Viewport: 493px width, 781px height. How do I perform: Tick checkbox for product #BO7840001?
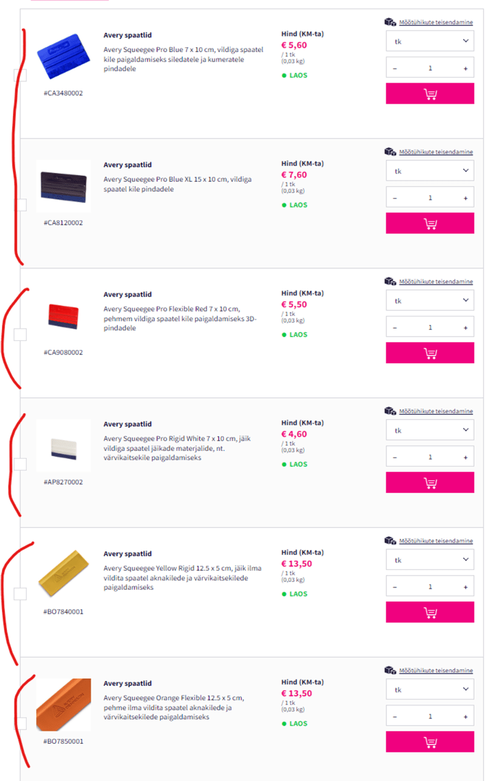click(x=20, y=594)
